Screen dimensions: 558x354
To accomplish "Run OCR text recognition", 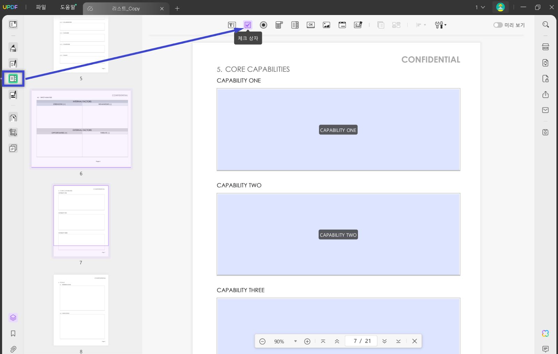I will (546, 47).
